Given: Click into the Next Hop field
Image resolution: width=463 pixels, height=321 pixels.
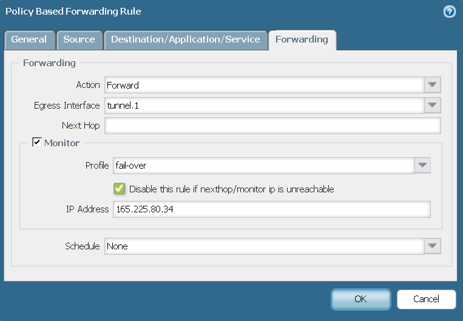Looking at the screenshot, I should 272,126.
